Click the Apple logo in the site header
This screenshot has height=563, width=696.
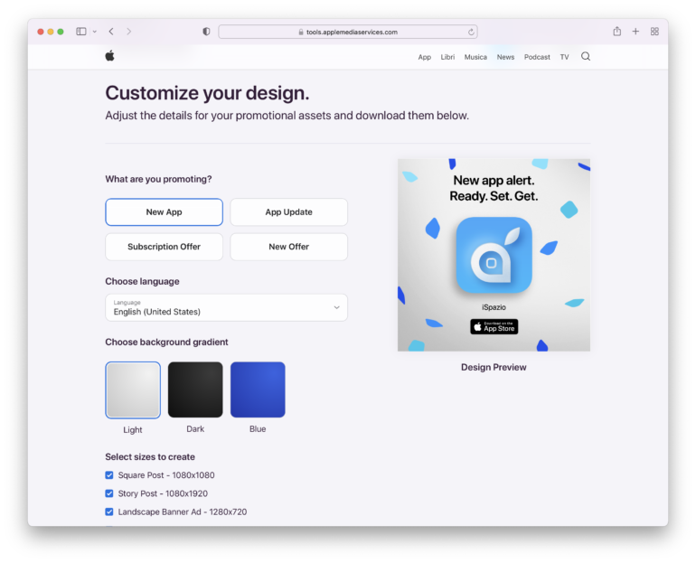coord(110,56)
